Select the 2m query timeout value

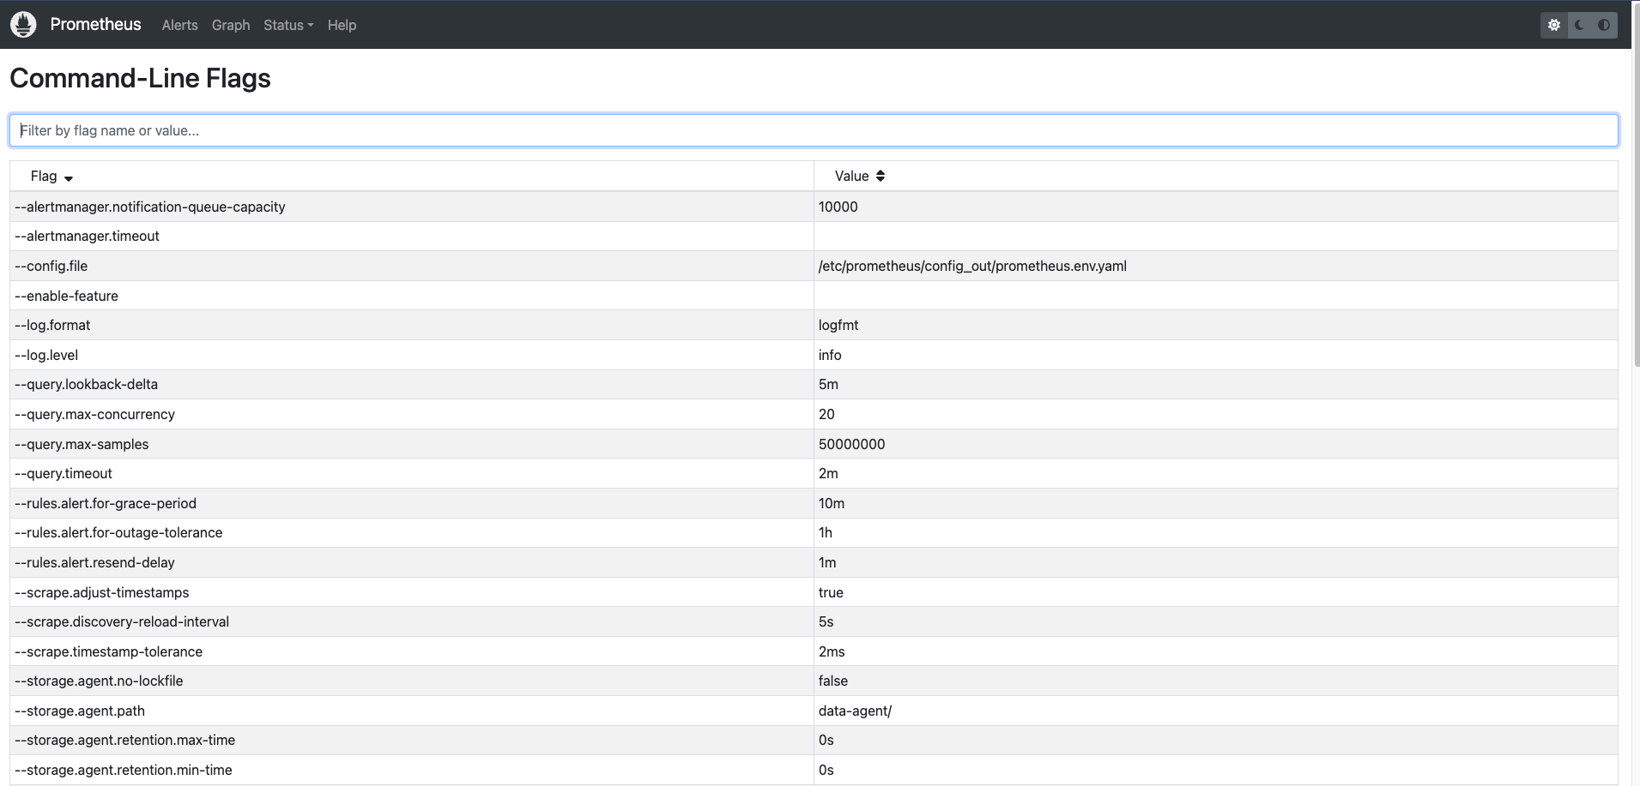tap(828, 473)
